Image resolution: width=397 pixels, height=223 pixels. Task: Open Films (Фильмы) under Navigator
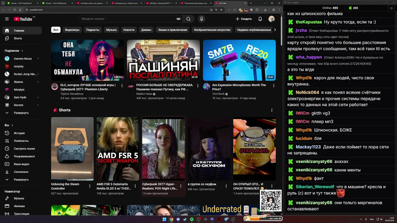[x=22, y=206]
